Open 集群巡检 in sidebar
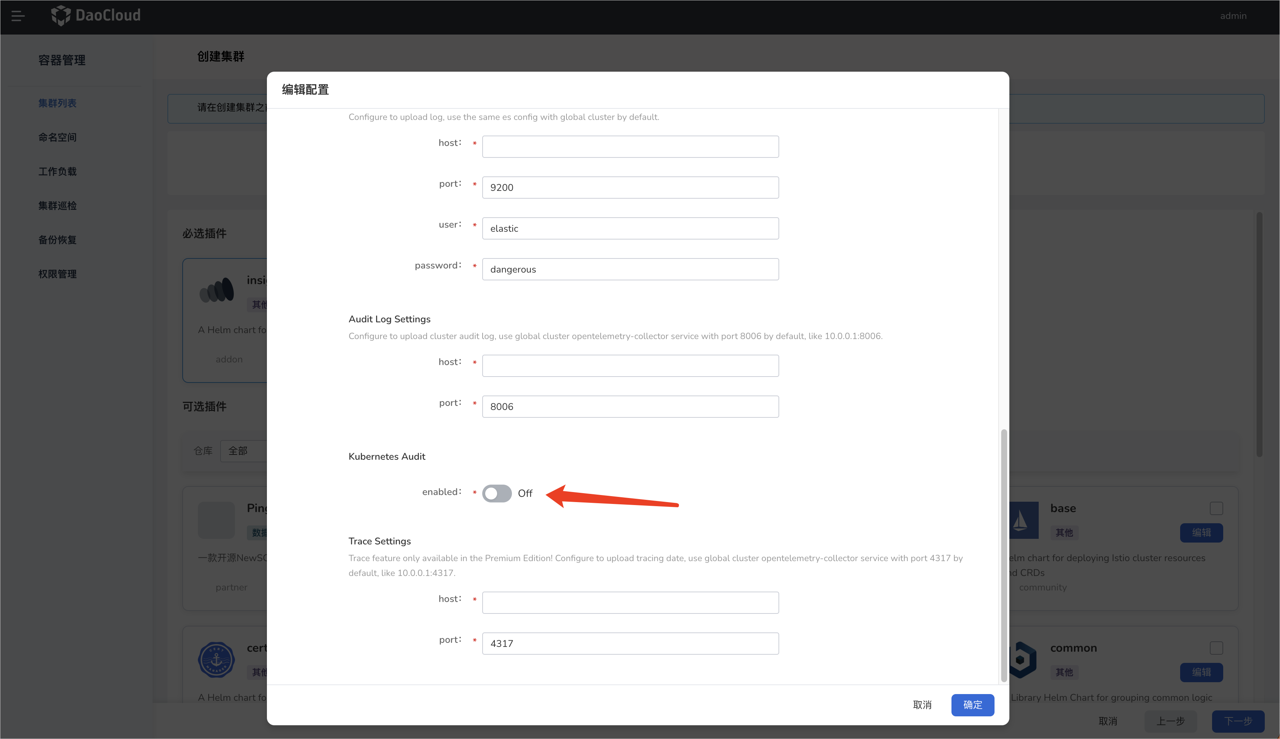Screen dimensions: 1280x739 click(57, 206)
